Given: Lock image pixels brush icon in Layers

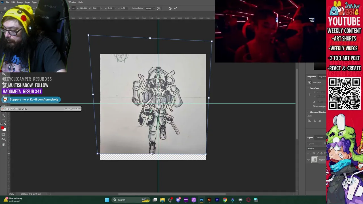Looking at the screenshot, I should click(x=317, y=153).
